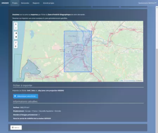Zoom out on the map
This screenshot has width=158, height=133.
click(16, 28)
